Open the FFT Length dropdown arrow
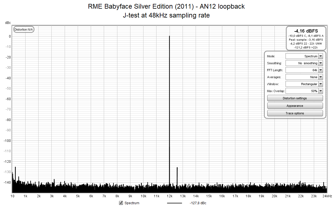 pos(321,70)
